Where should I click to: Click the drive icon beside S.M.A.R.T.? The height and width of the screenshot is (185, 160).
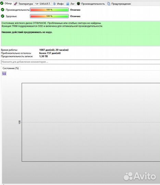(37, 4)
